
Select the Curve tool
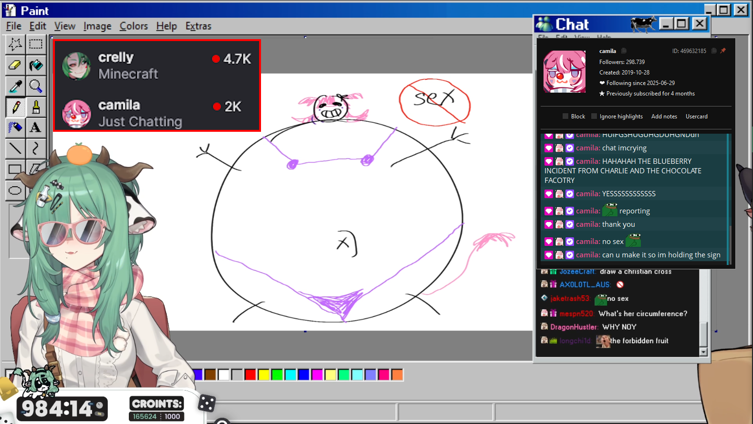pos(36,148)
